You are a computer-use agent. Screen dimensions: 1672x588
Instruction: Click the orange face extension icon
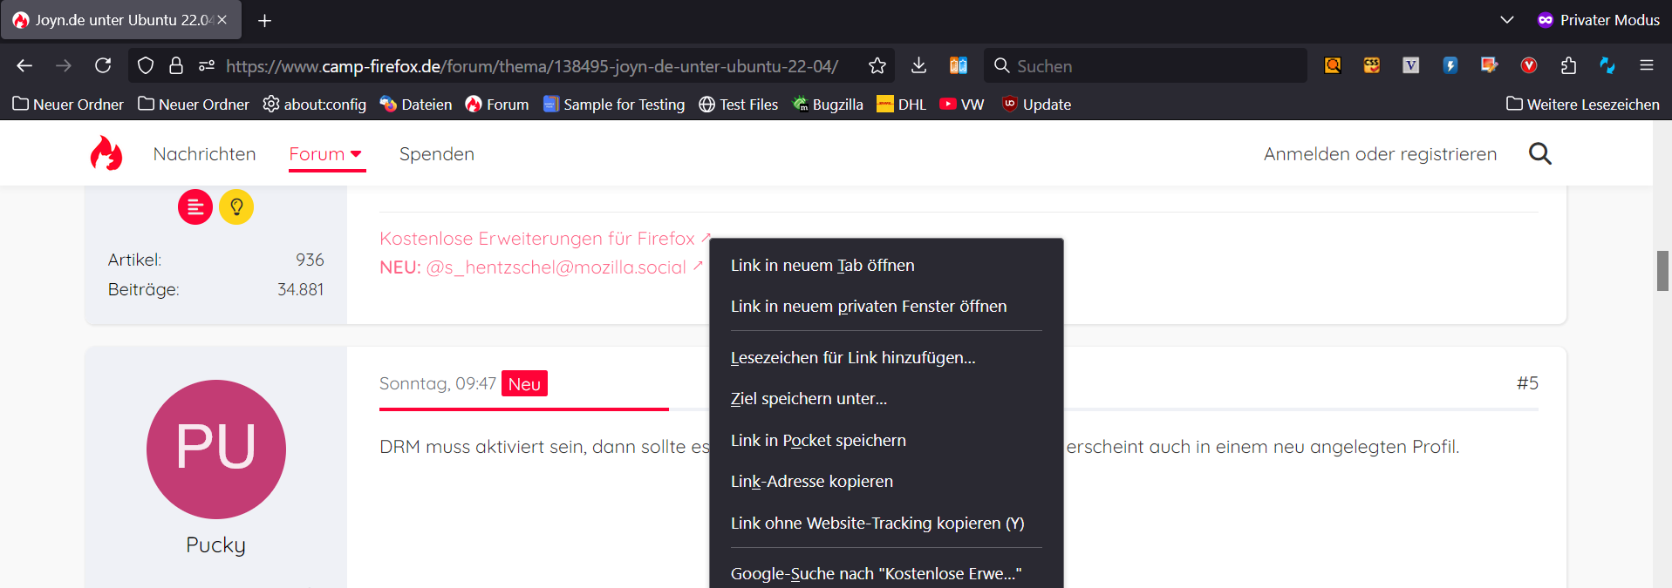coord(1372,65)
